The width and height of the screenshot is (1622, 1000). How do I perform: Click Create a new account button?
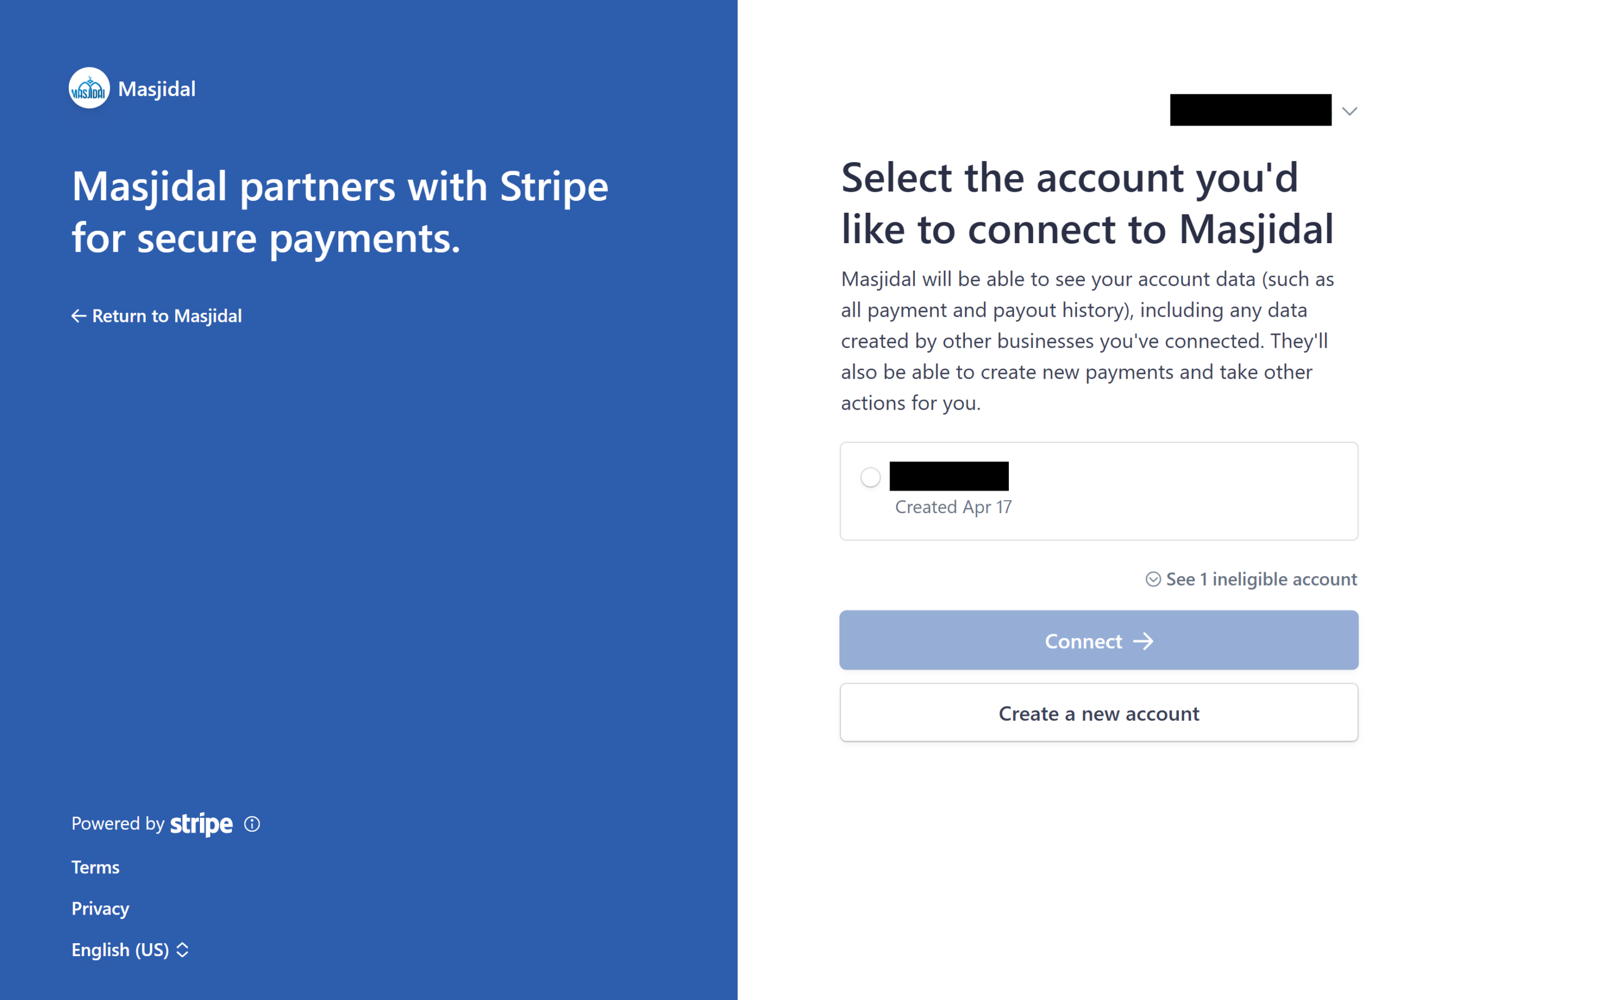tap(1099, 713)
